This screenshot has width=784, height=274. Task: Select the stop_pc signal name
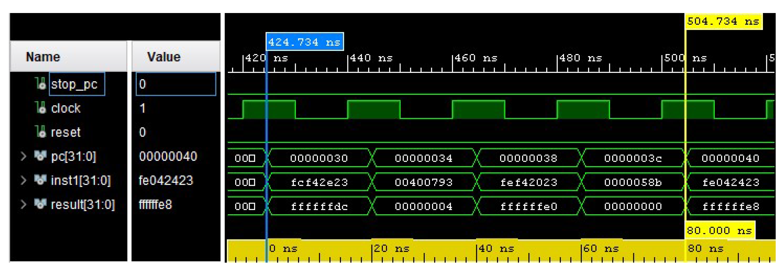tap(75, 84)
